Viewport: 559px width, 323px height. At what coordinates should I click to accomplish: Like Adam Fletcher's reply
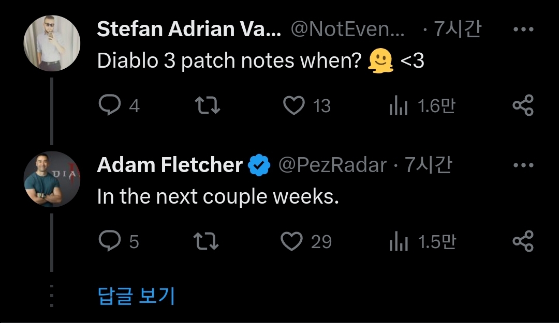point(291,241)
